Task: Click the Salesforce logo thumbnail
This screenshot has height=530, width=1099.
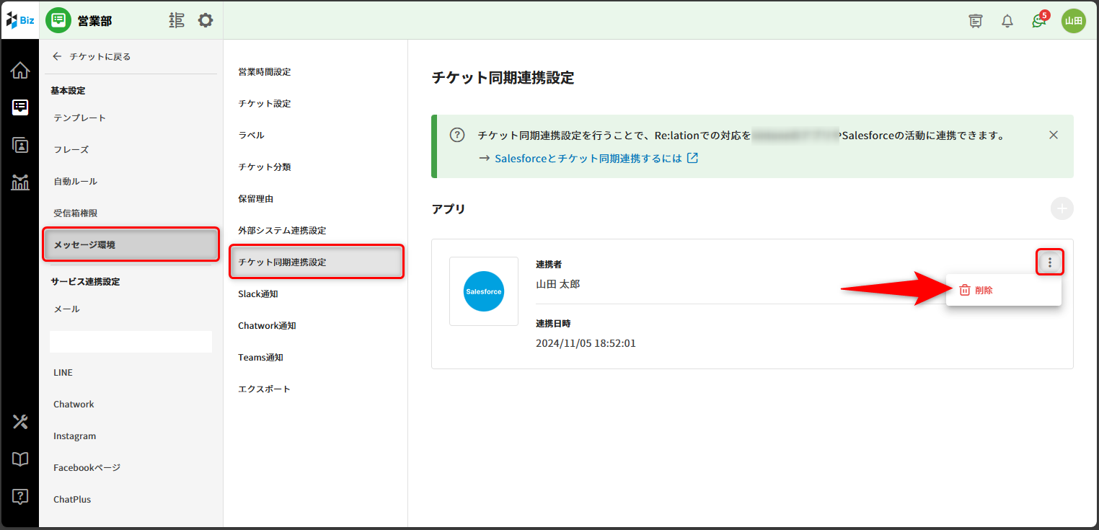Action: pyautogui.click(x=483, y=291)
